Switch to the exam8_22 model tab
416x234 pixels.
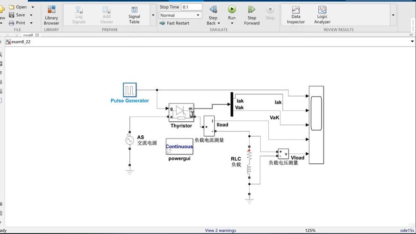coord(31,35)
